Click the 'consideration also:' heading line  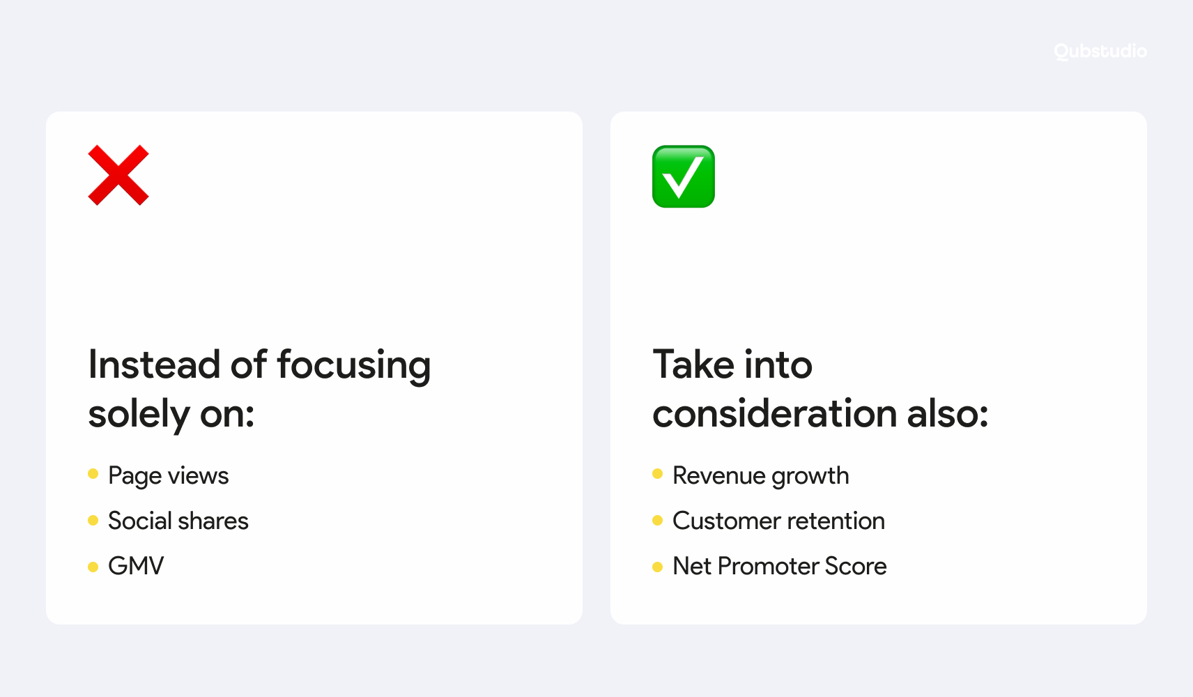click(820, 413)
